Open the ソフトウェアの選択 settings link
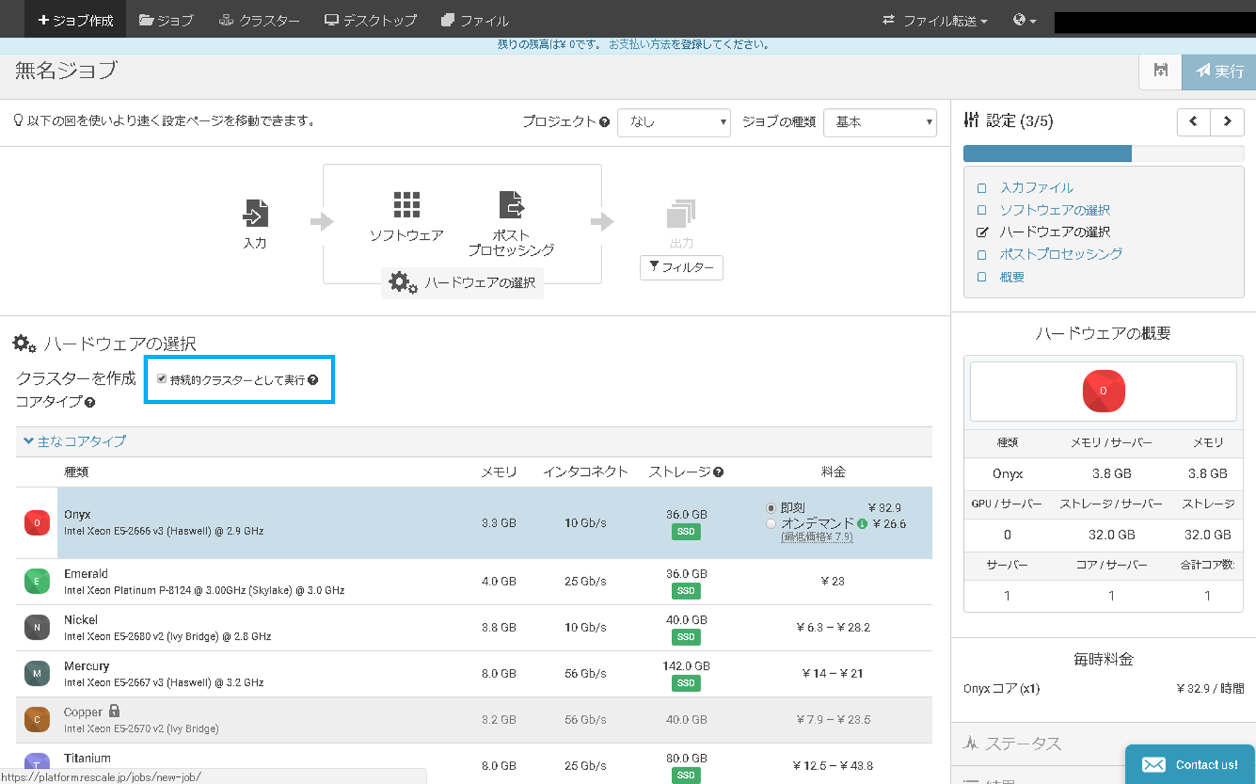Viewport: 1256px width, 784px height. (1055, 210)
